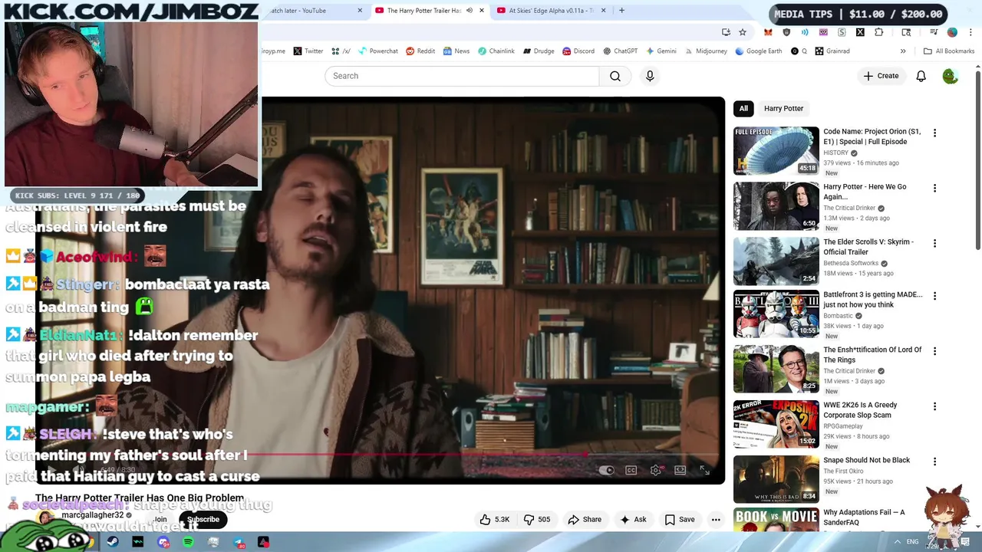The height and width of the screenshot is (552, 982).
Task: Open the browser extensions puzzle icon
Action: coord(878,32)
